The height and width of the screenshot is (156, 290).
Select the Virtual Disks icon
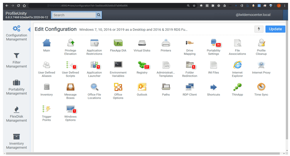pos(142,43)
